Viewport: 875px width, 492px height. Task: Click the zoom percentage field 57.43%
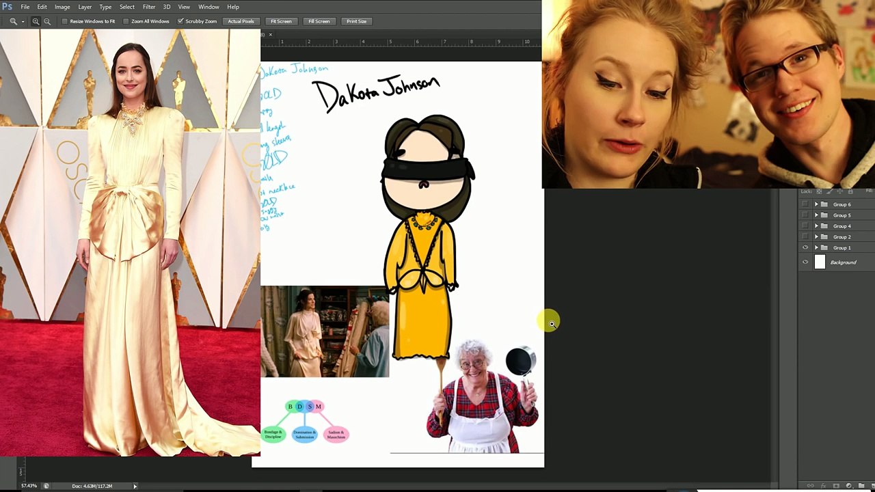(29, 486)
